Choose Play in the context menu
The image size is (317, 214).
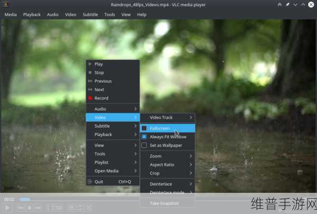click(113, 64)
